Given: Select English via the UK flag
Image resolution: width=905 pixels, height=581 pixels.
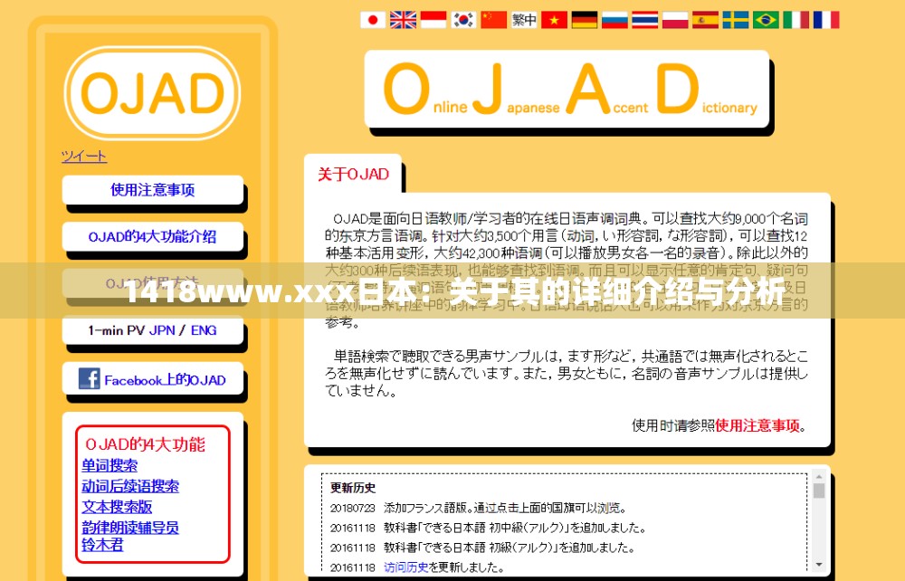Looking at the screenshot, I should click(404, 18).
